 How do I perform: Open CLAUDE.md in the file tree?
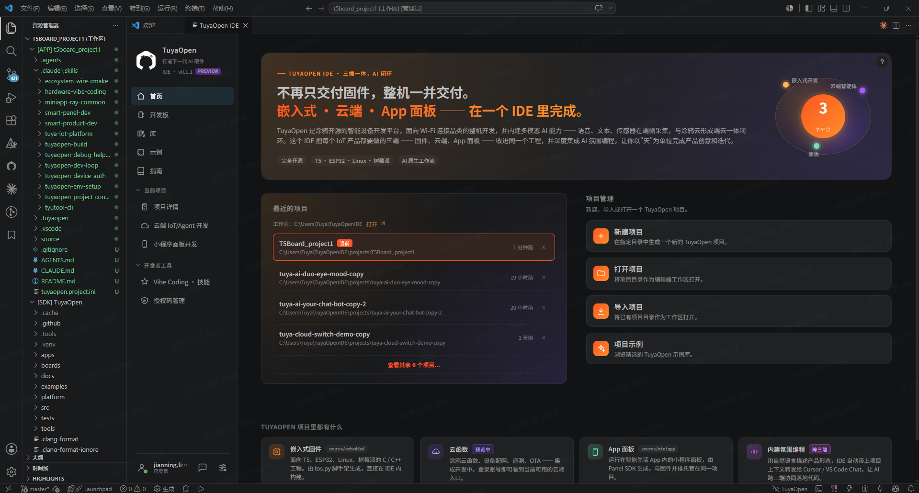[x=57, y=270]
